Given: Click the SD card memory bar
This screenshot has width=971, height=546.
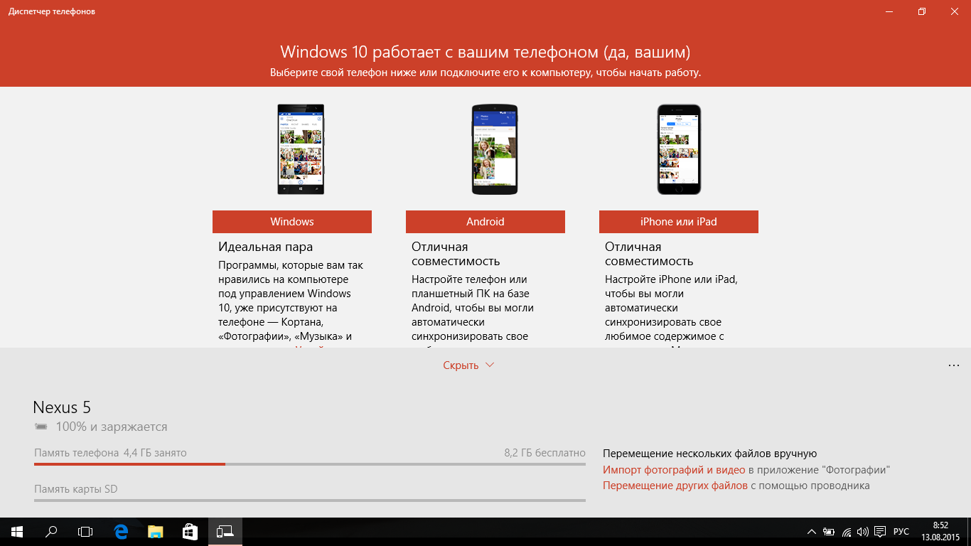Looking at the screenshot, I should [310, 500].
